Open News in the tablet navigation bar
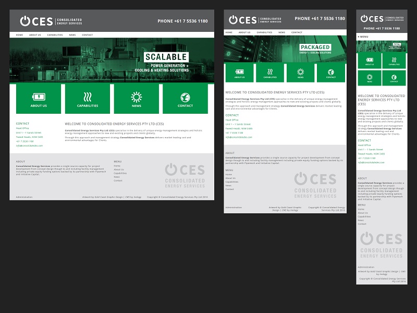The width and height of the screenshot is (417, 313). tap(281, 32)
